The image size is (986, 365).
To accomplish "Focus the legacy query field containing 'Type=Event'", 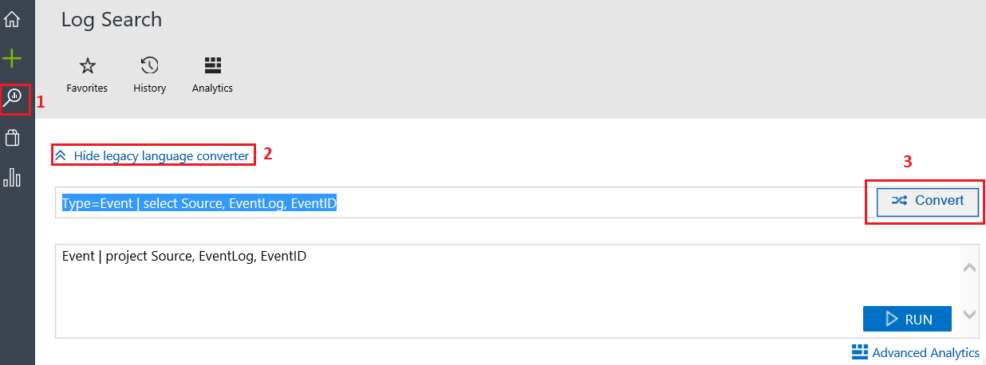I will (460, 202).
